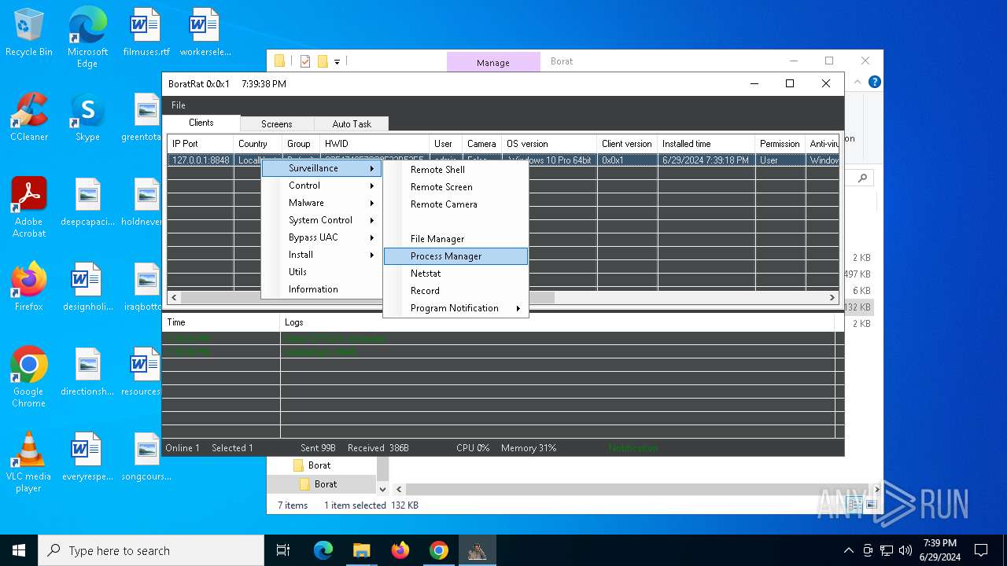Open the Explorer quick access toolbar dropdown
This screenshot has height=566, width=1007.
337,61
